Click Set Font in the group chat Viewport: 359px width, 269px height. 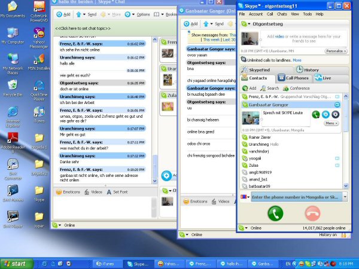[x=117, y=192]
